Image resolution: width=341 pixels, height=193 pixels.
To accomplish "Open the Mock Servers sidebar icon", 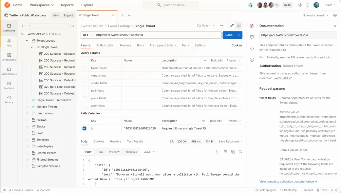I will (9, 71).
